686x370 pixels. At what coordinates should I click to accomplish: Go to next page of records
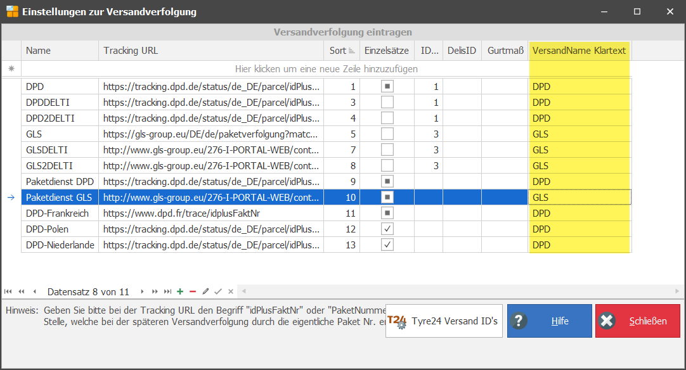tap(155, 291)
